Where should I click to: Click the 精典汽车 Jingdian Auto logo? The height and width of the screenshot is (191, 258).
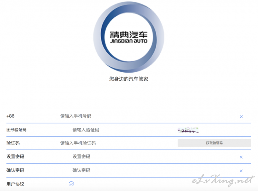(x=129, y=37)
